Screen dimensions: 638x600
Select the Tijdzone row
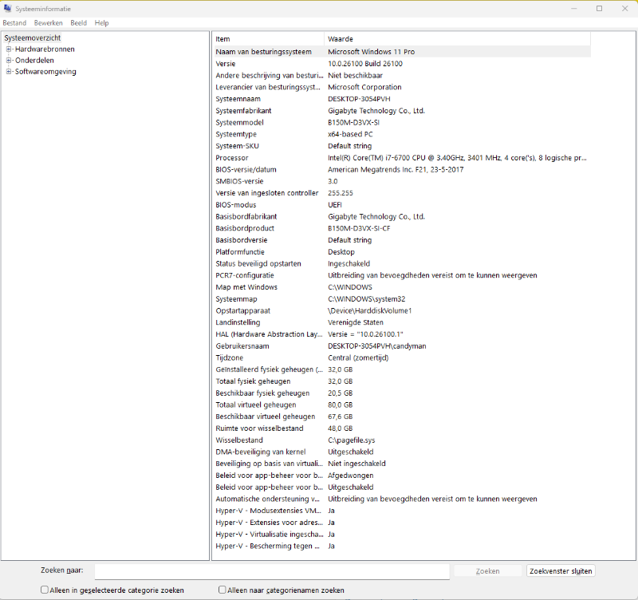click(402, 357)
